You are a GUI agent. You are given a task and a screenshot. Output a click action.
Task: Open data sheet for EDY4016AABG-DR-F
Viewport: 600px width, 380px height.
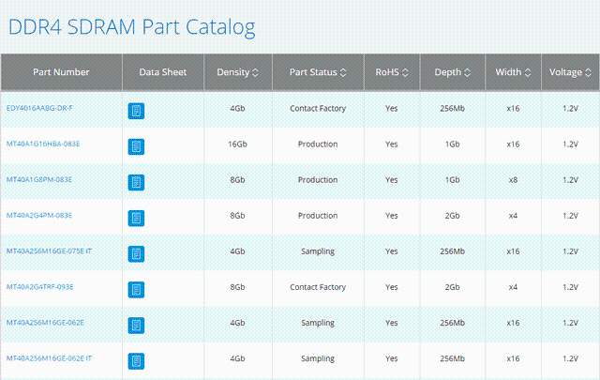click(136, 111)
